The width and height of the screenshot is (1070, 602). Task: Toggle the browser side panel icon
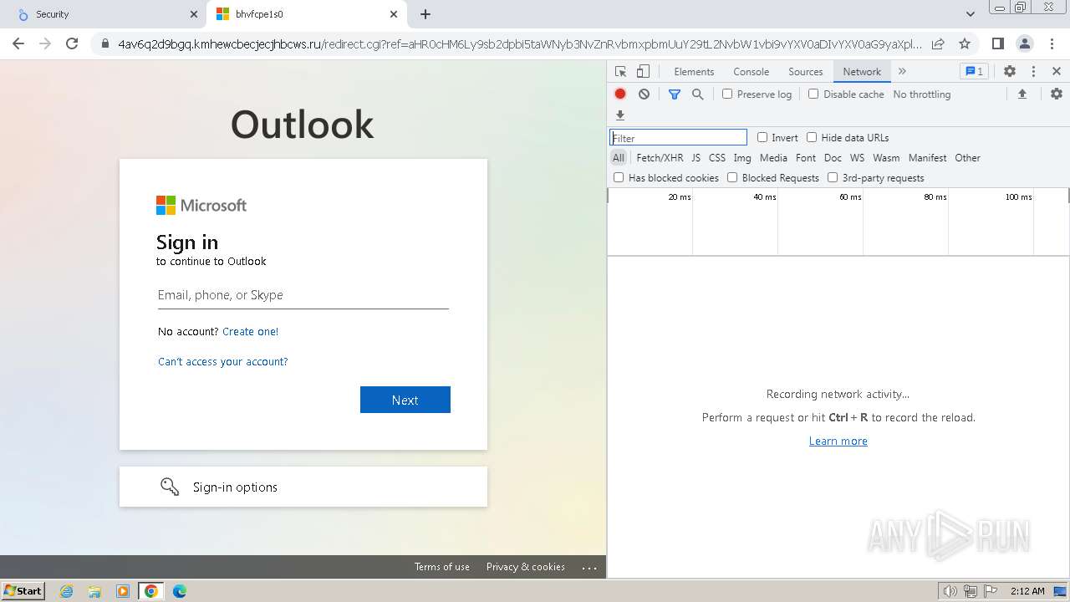tap(997, 43)
